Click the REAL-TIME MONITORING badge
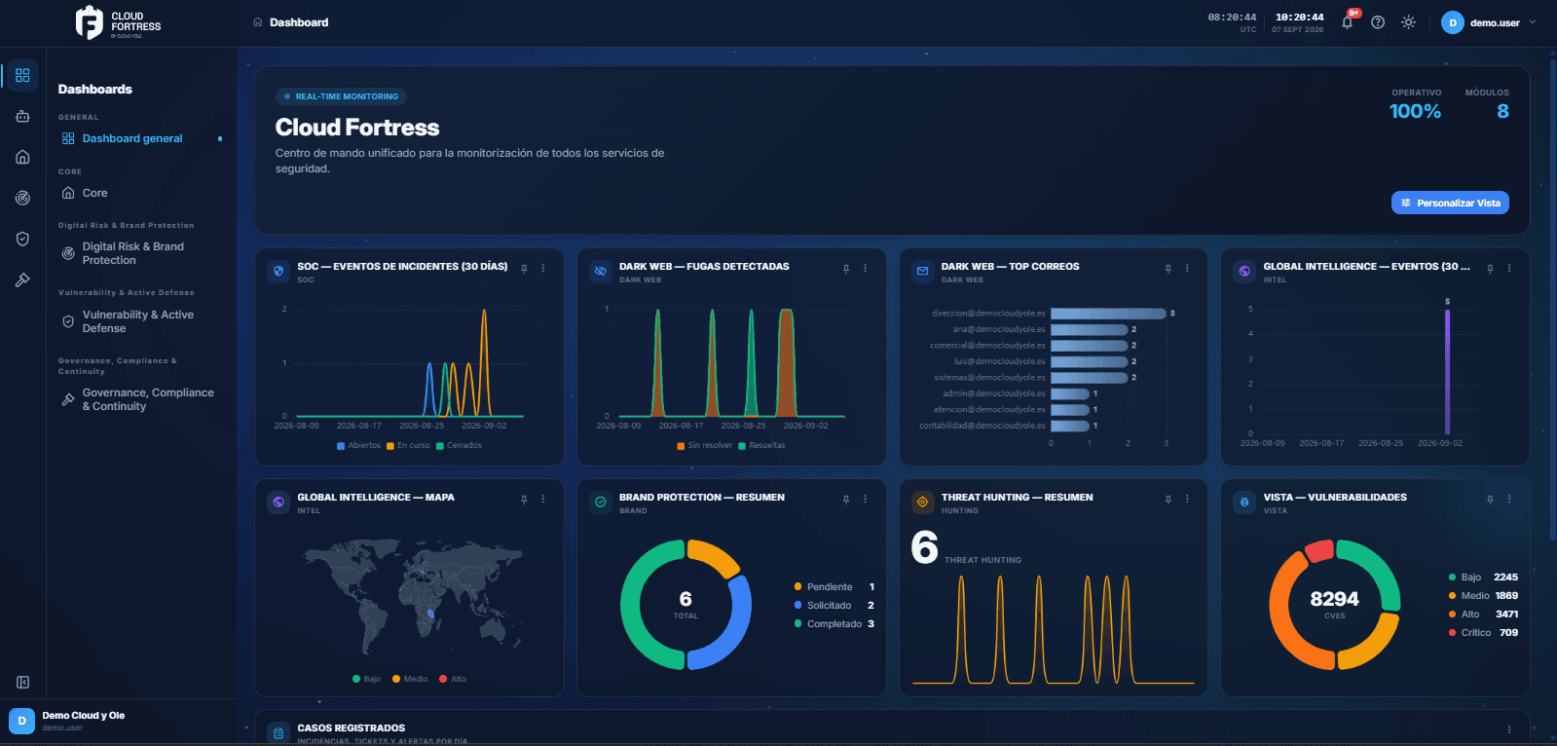Image resolution: width=1557 pixels, height=746 pixels. coord(341,96)
